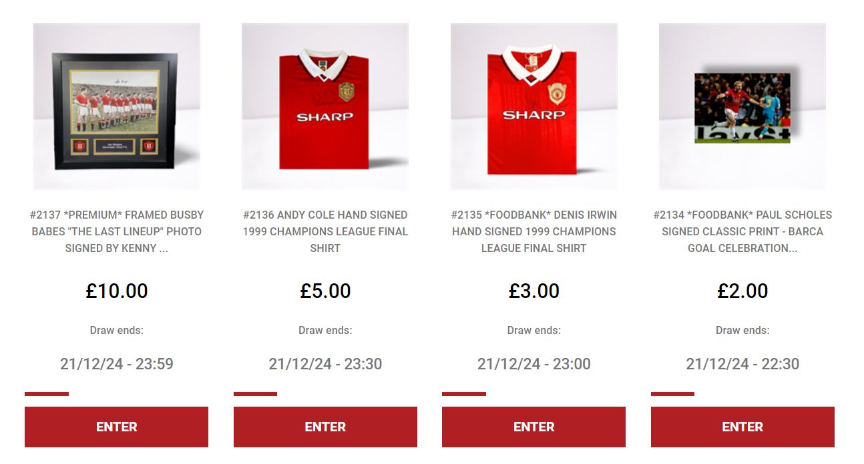Click the progress bar under the 23:00 draw
864x464 pixels.
pyautogui.click(x=464, y=394)
